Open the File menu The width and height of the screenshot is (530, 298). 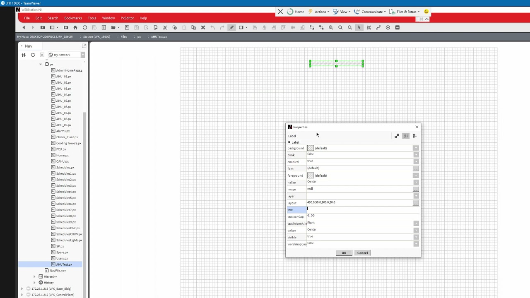27,18
